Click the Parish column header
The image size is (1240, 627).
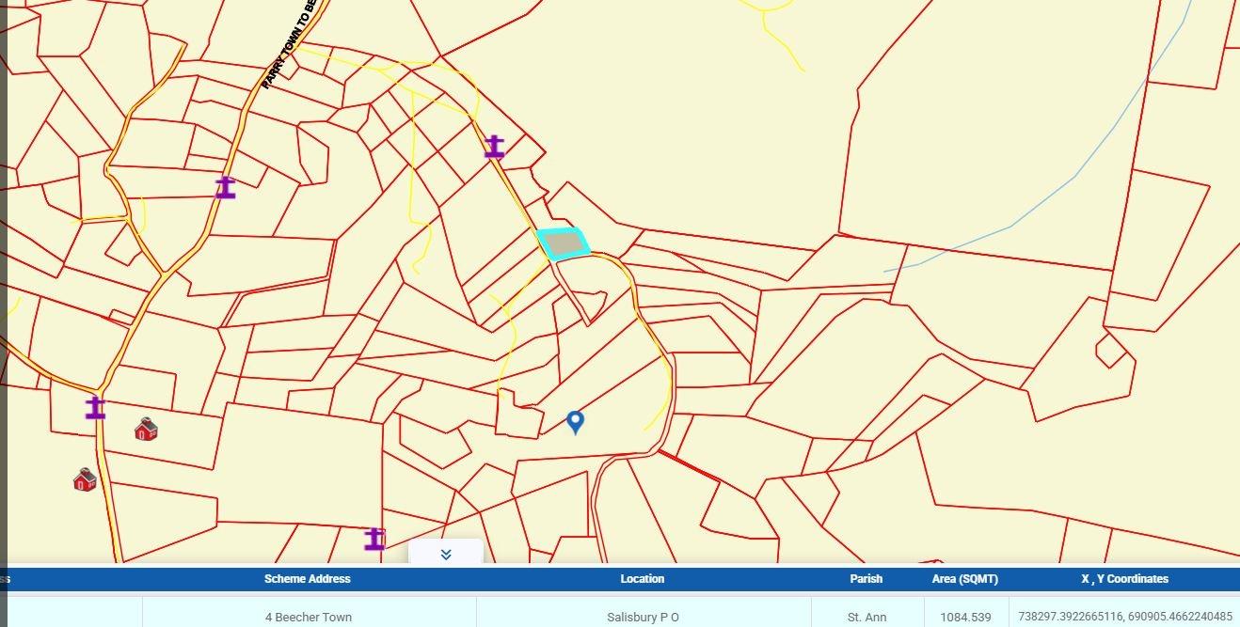(866, 579)
